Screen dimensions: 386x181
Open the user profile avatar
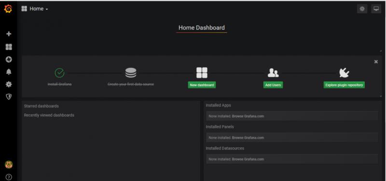9,165
